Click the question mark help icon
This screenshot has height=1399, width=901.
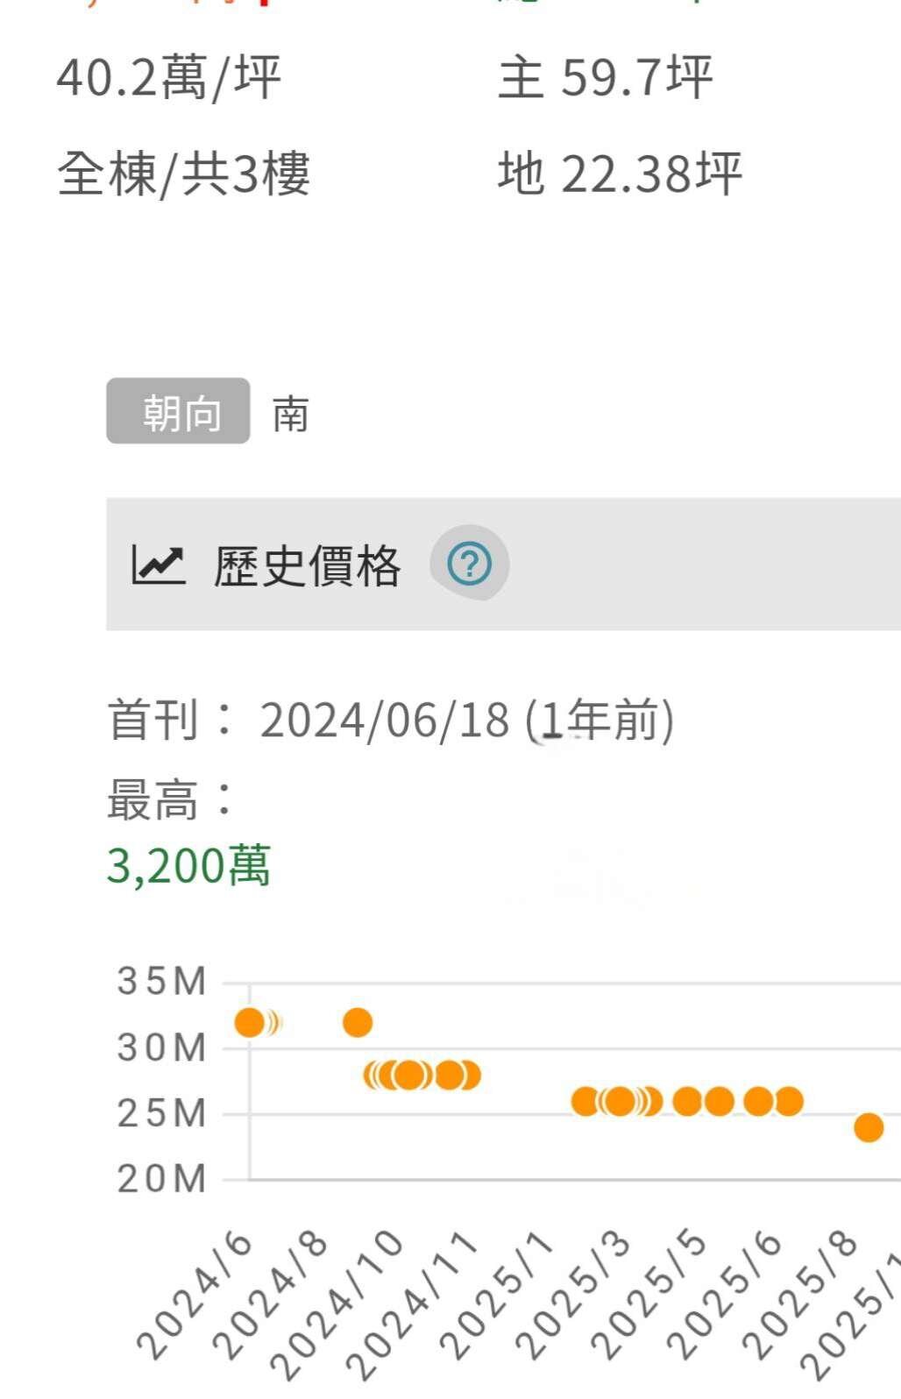point(469,564)
